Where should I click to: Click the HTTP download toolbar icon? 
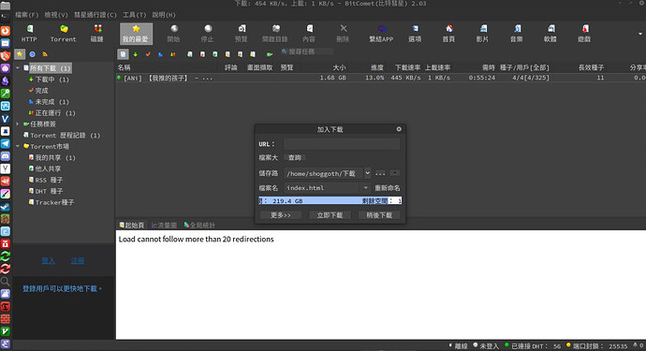(x=29, y=34)
